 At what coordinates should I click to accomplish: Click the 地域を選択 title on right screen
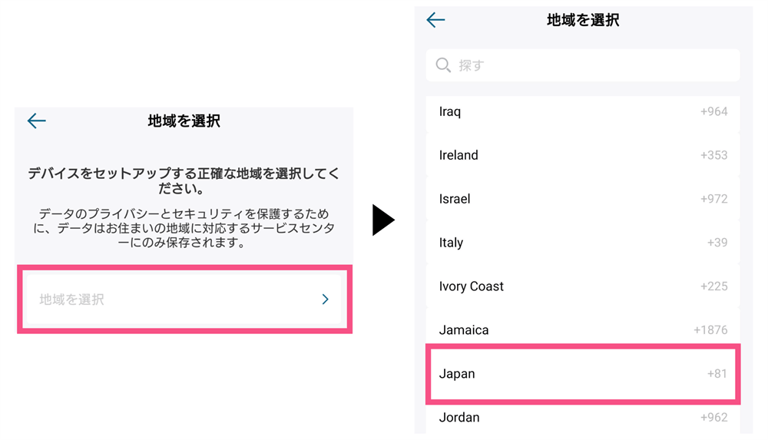click(583, 20)
